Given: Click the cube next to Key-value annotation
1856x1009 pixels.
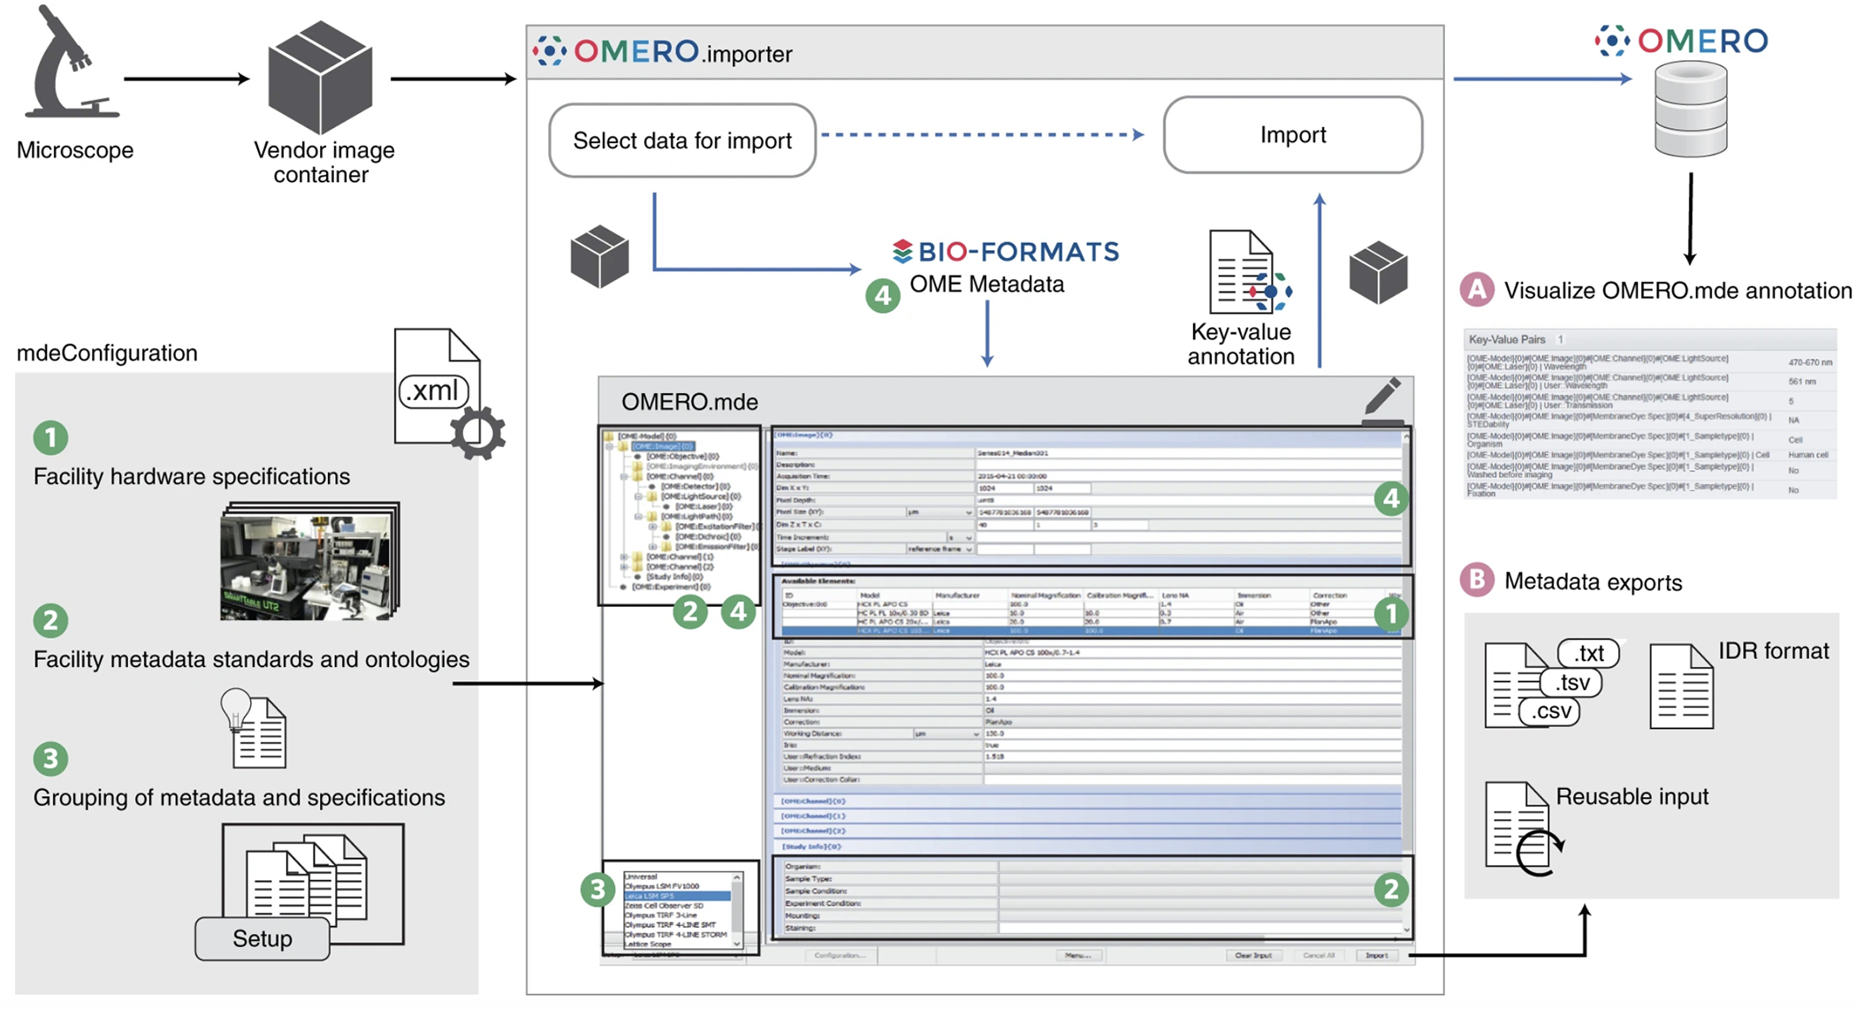Looking at the screenshot, I should [1378, 272].
